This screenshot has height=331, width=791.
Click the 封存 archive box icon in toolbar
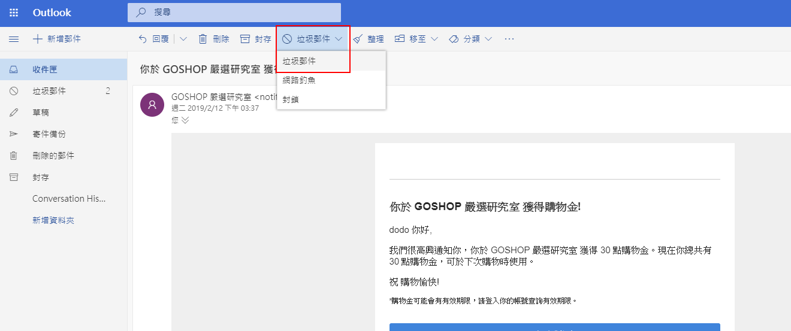coord(244,39)
